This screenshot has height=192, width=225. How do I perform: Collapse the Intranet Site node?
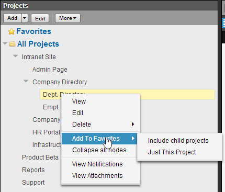click(16, 56)
